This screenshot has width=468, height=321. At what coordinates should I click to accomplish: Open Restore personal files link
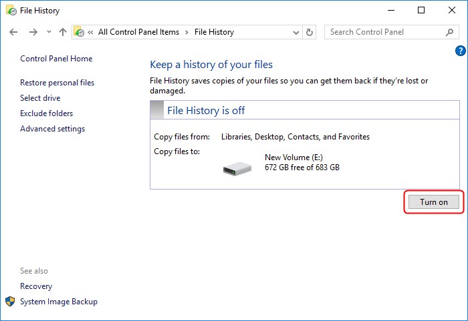click(x=57, y=83)
